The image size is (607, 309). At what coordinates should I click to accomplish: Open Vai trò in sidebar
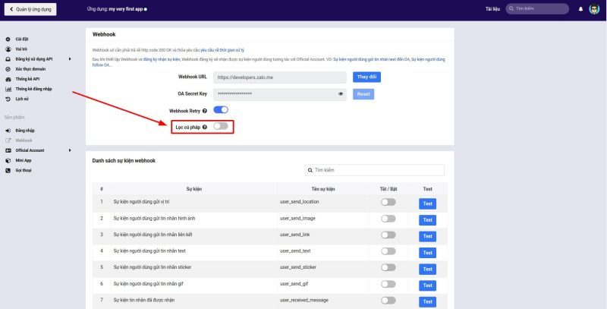coord(21,49)
